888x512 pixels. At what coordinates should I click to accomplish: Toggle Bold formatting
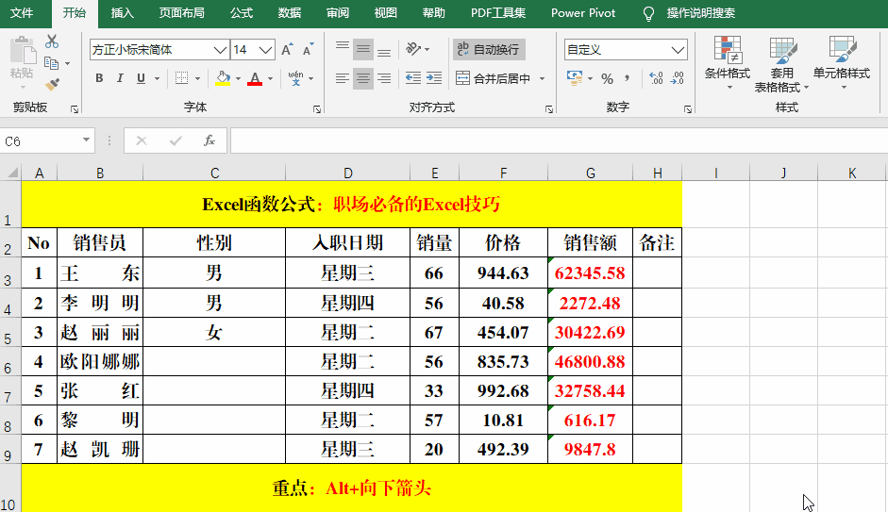click(99, 78)
